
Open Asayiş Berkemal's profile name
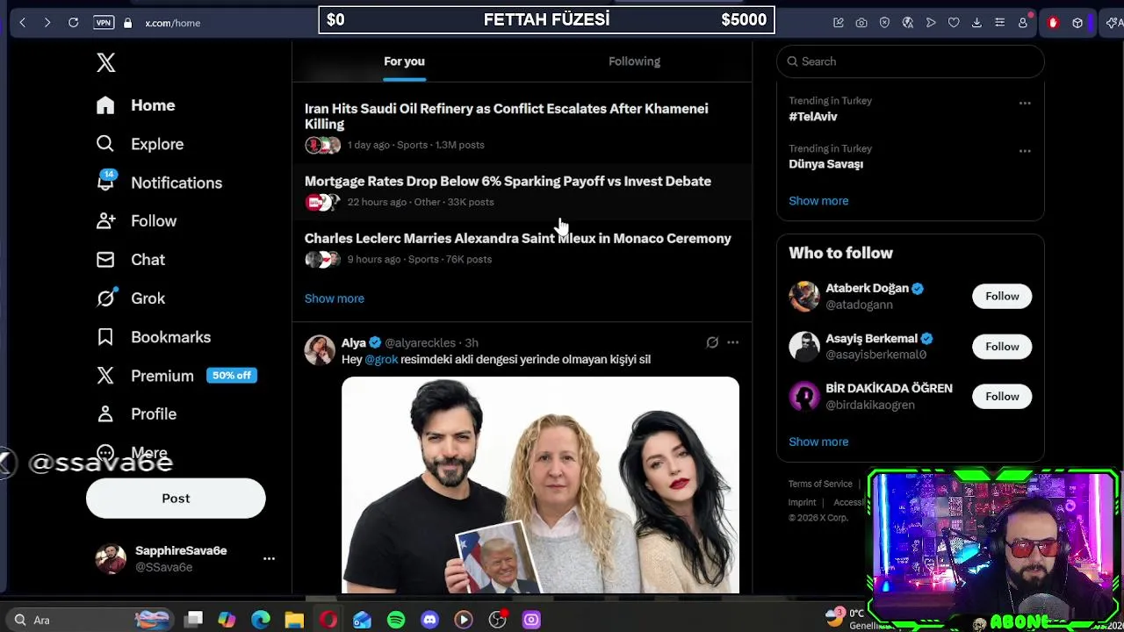click(x=871, y=338)
